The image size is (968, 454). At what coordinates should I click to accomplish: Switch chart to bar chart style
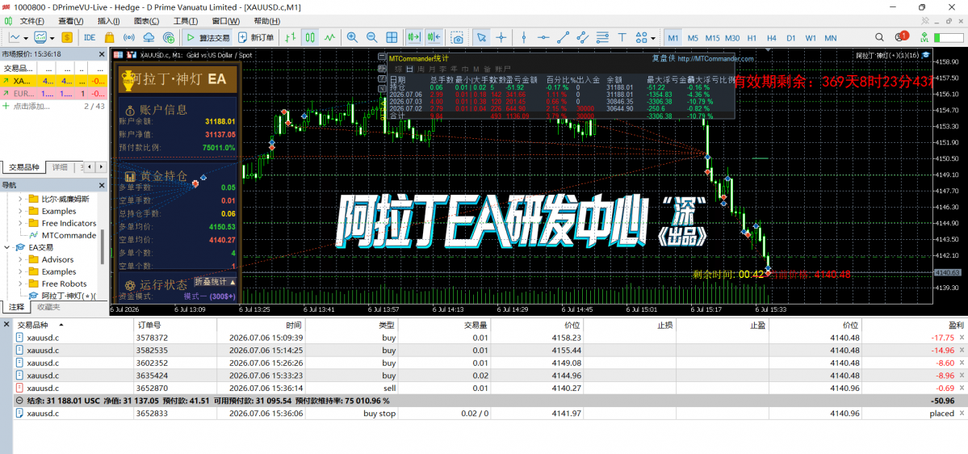click(x=291, y=37)
